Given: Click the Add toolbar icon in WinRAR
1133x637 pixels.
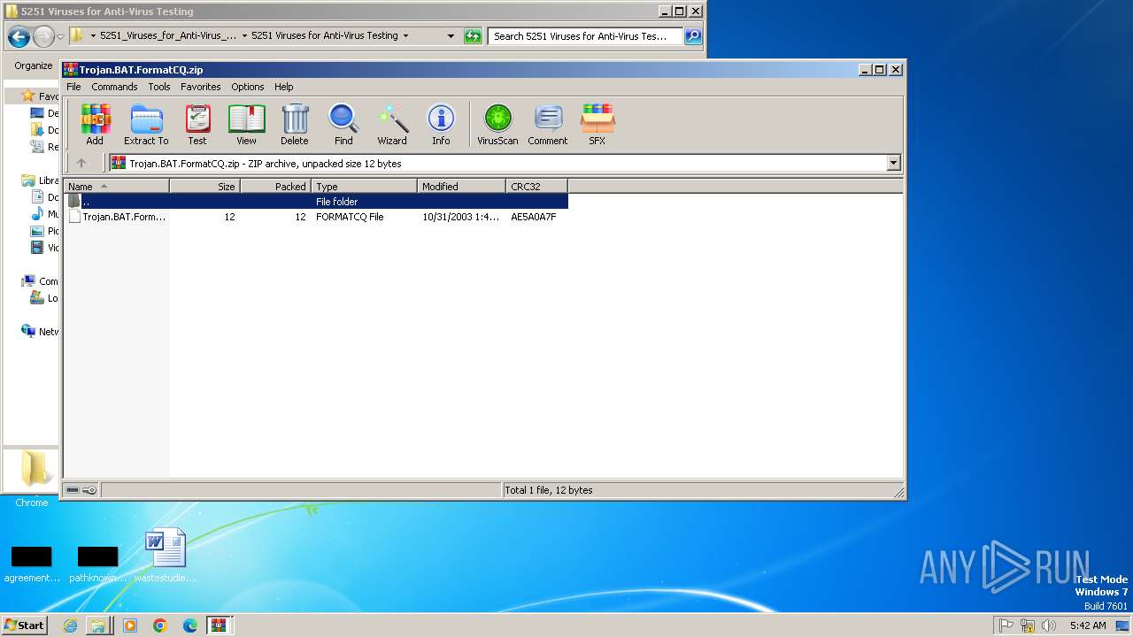Looking at the screenshot, I should [95, 124].
